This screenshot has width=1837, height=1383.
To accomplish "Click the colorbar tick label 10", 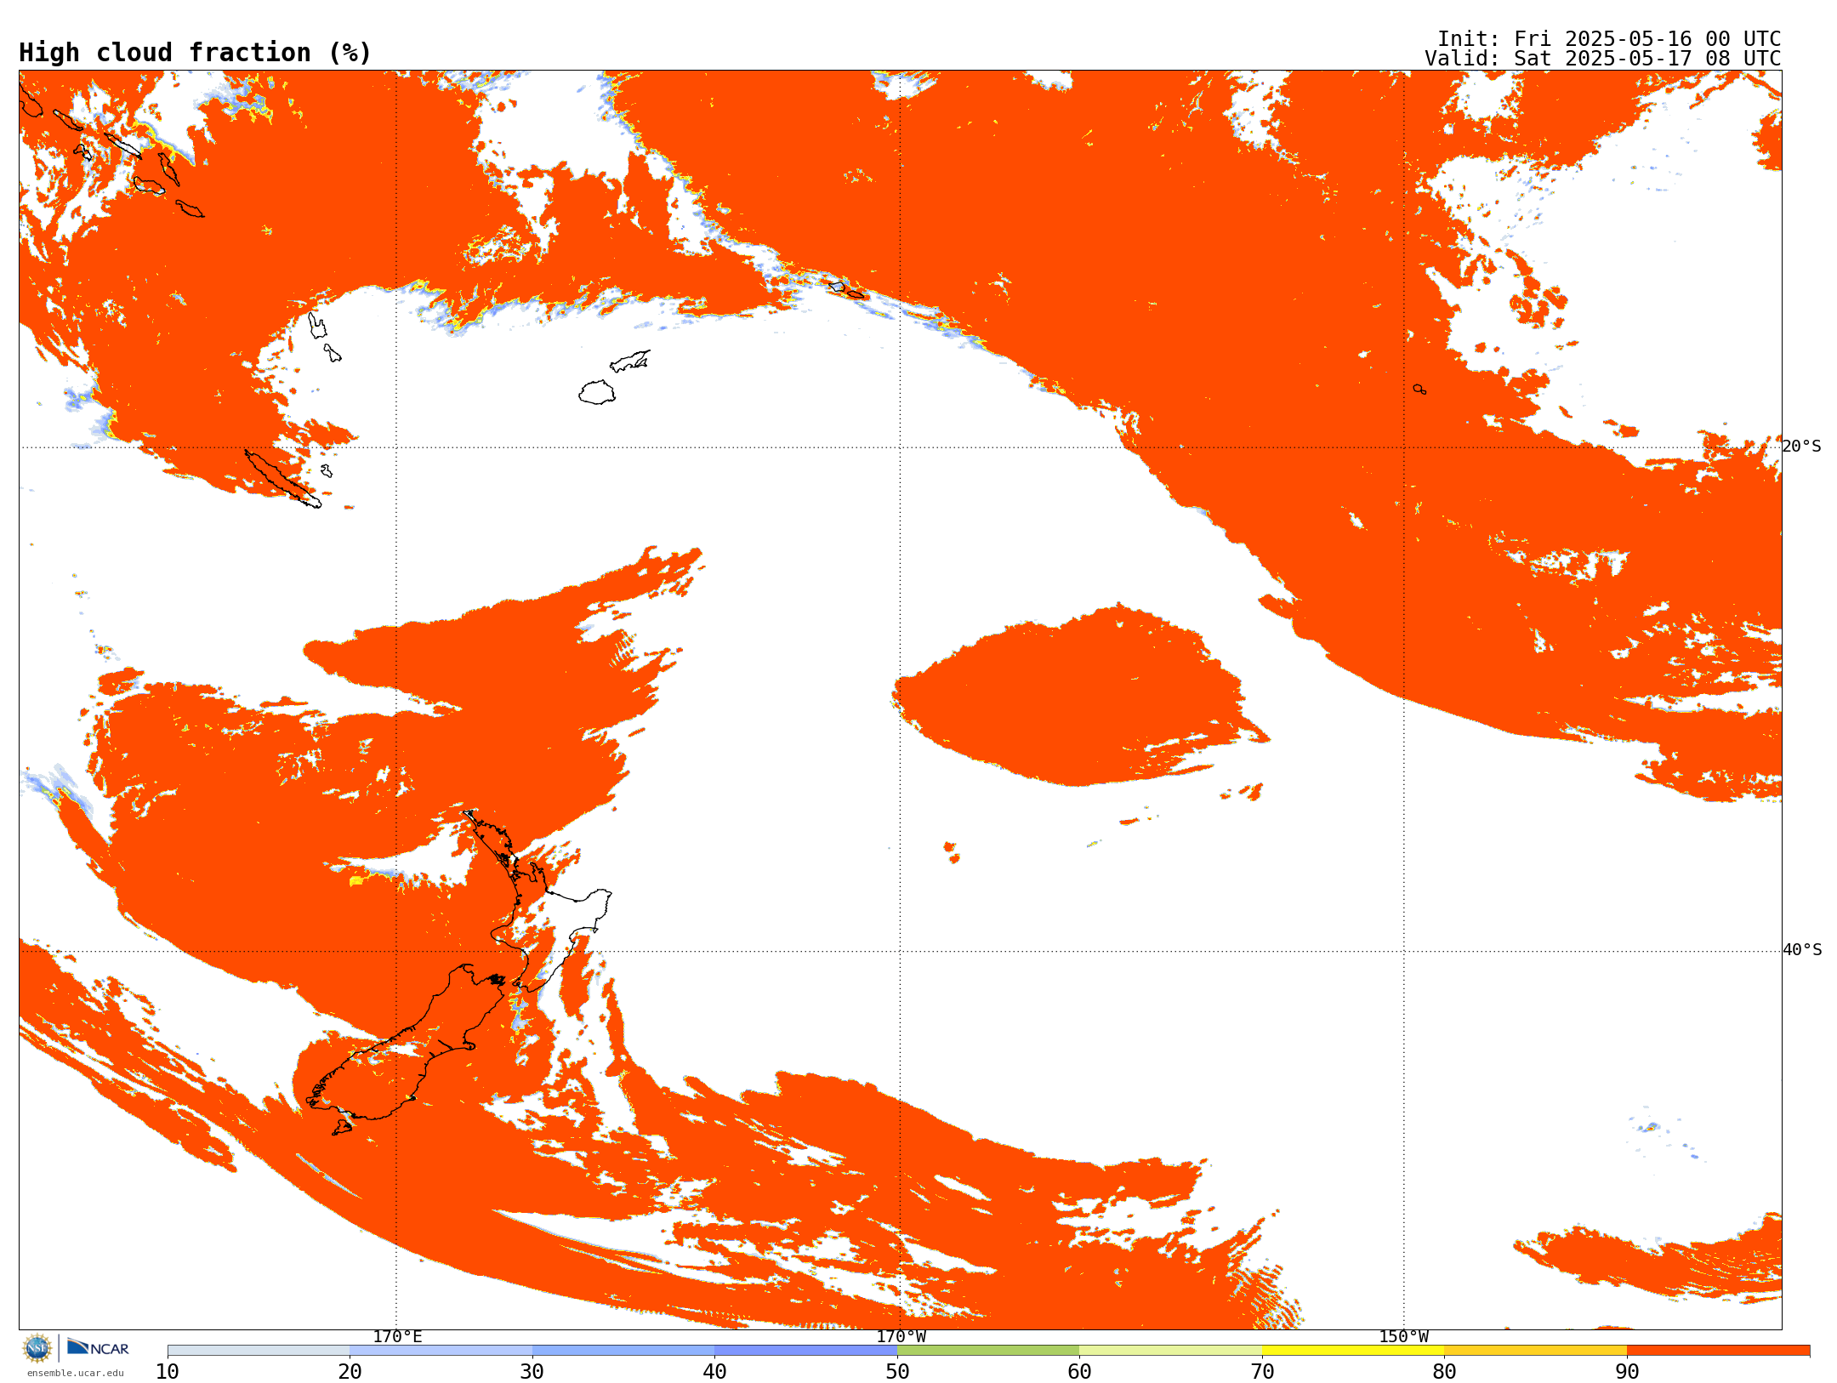I will tap(168, 1372).
